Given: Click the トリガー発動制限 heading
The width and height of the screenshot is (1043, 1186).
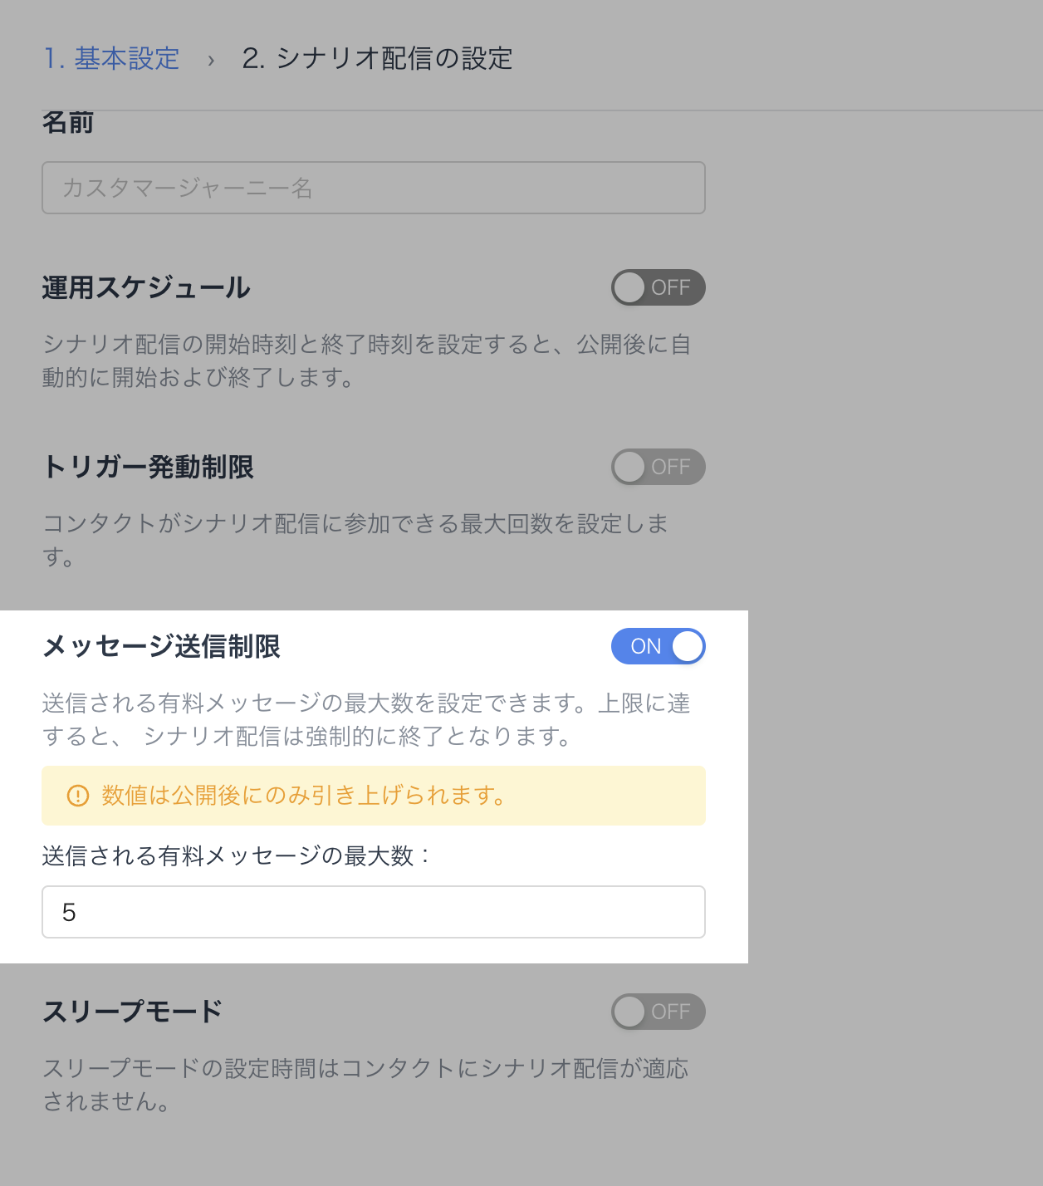Looking at the screenshot, I should 148,468.
